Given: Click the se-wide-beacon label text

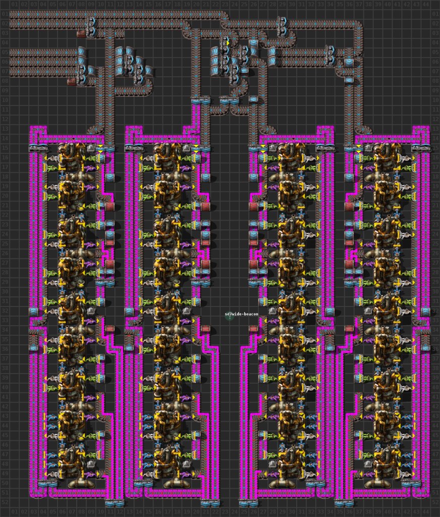Looking at the screenshot, I should click(241, 314).
